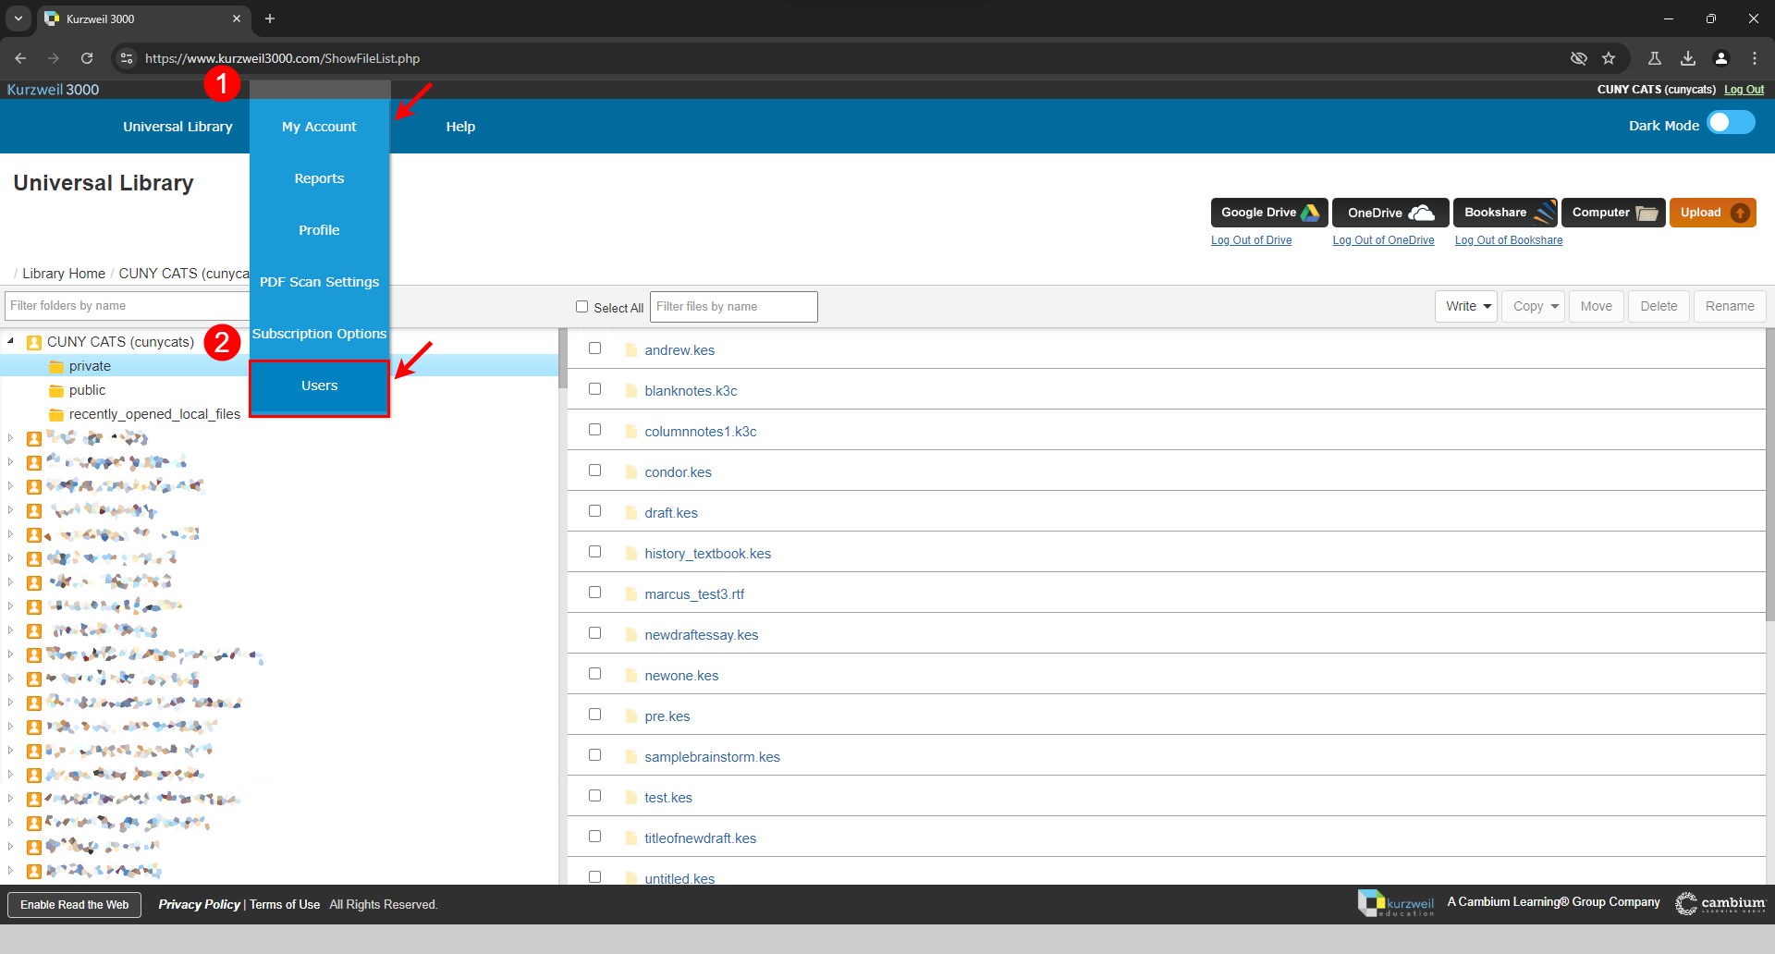
Task: Click file icon beside condor.kes
Action: click(x=632, y=472)
